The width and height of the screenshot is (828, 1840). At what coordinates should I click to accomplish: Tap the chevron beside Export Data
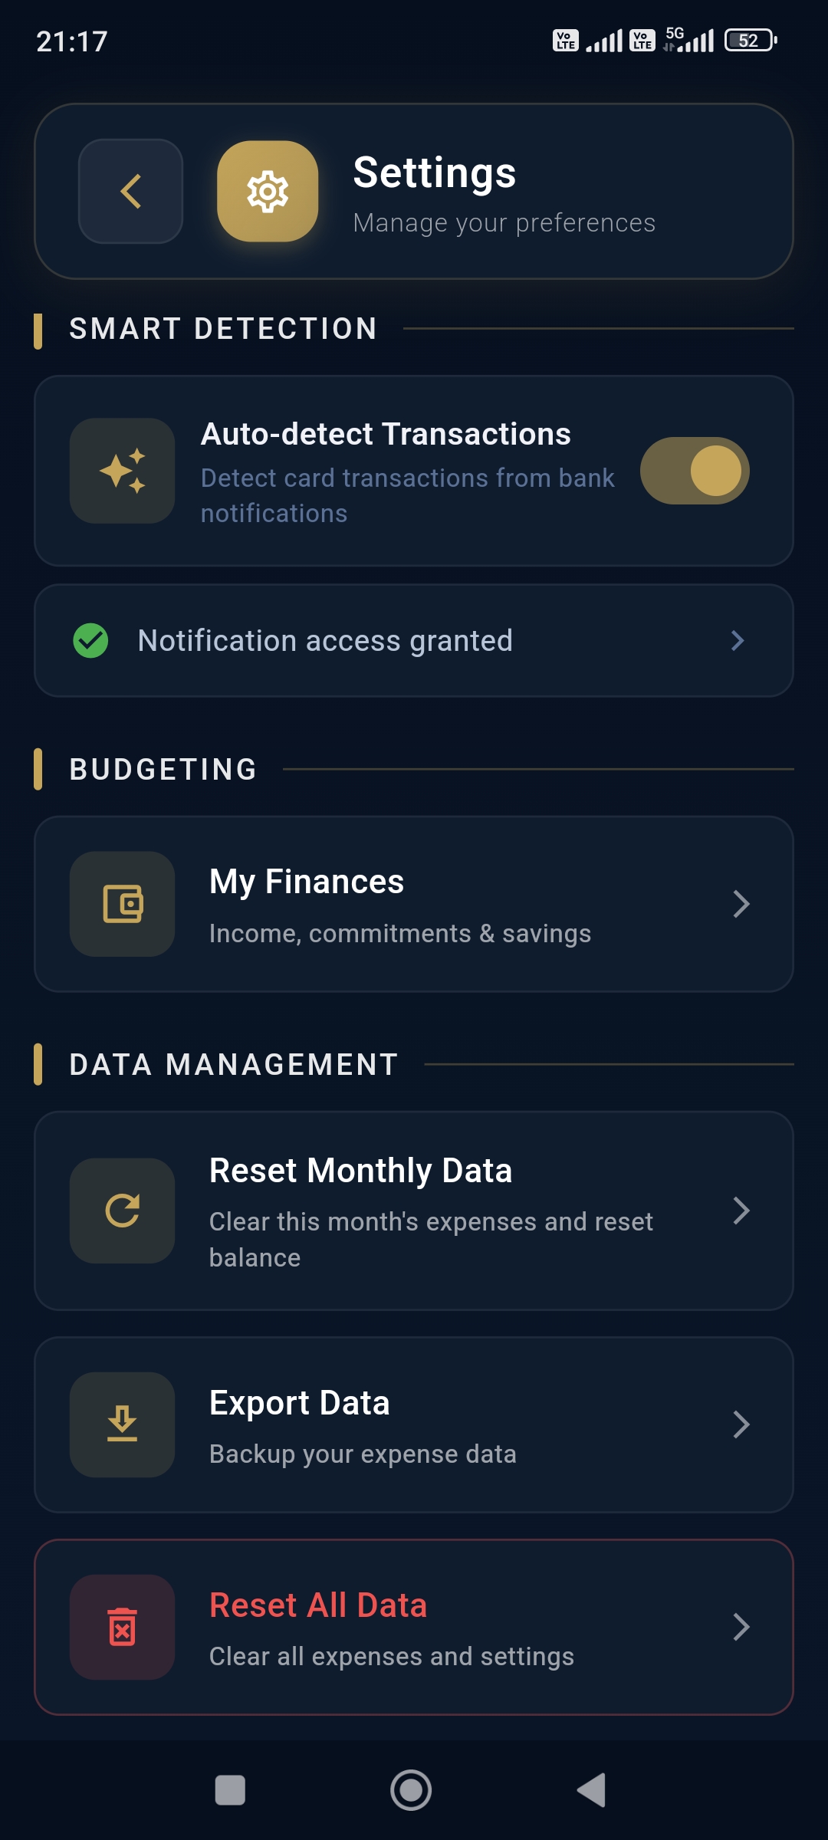(741, 1424)
